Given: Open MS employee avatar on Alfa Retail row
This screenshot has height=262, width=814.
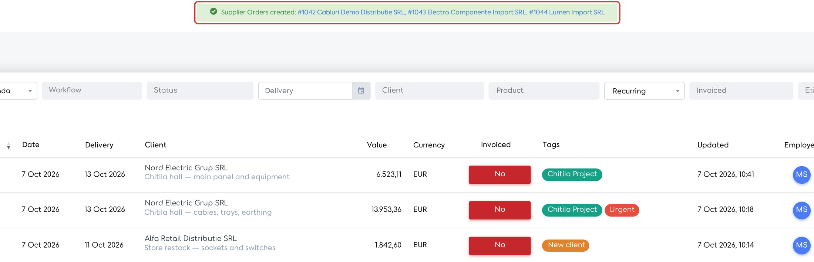Looking at the screenshot, I should coord(801,245).
